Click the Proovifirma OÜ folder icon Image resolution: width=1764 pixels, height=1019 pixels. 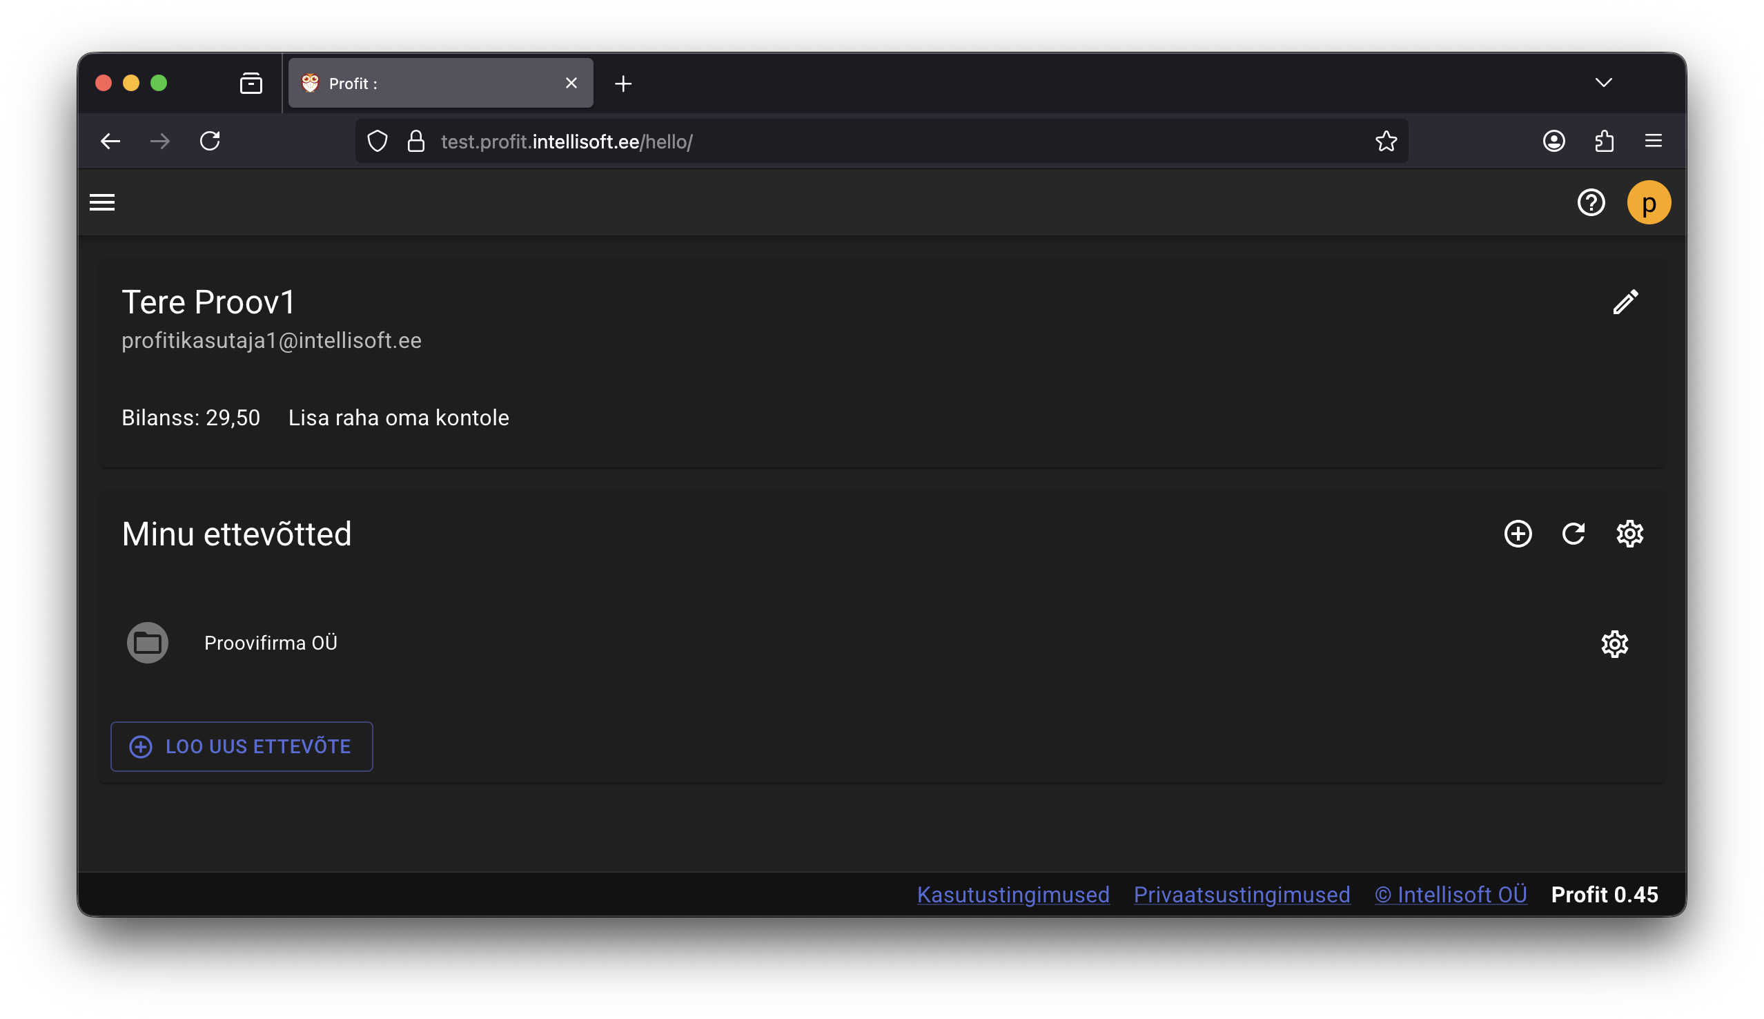click(x=148, y=643)
